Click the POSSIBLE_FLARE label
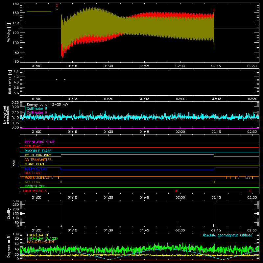Viewport: 263px width, 263px height. click(38, 151)
